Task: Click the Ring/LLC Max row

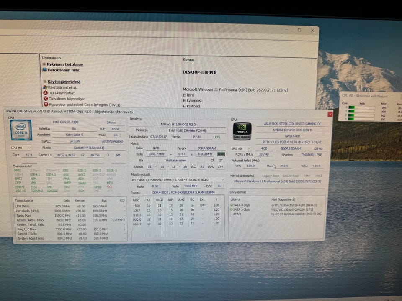Action: click(x=70, y=230)
